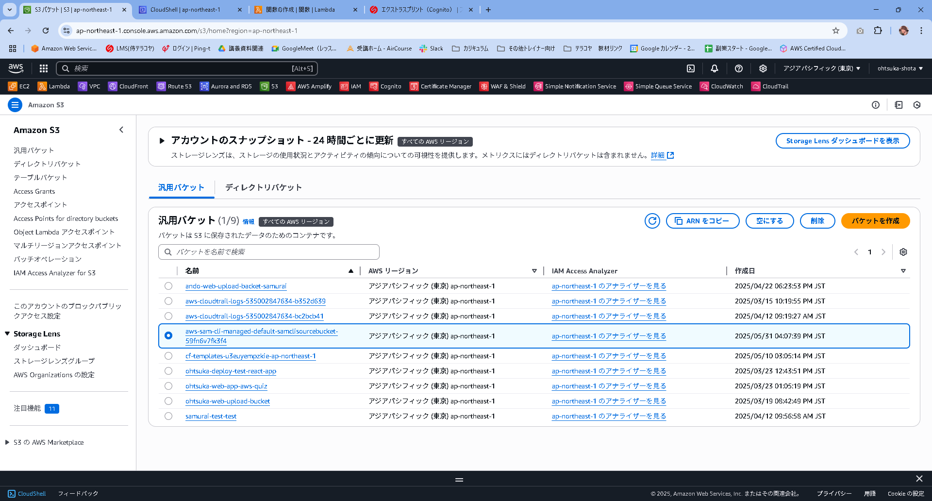Click inside the bucket name search field

(268, 252)
